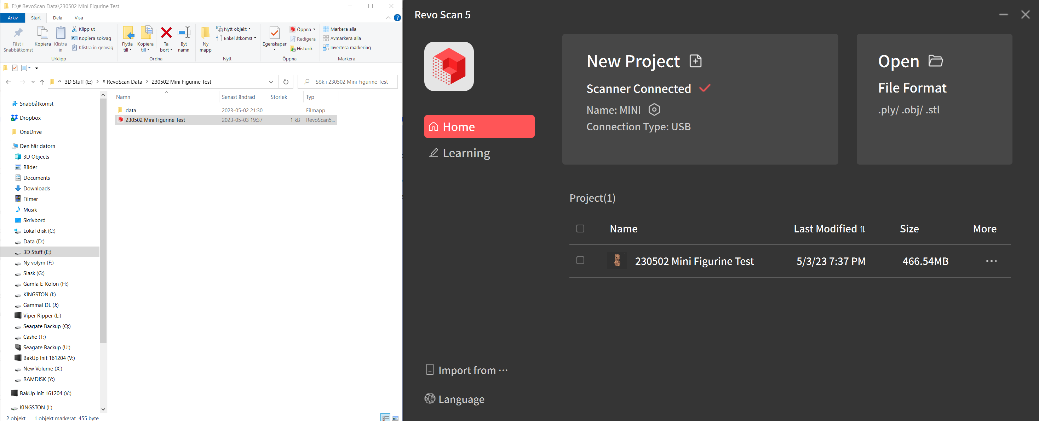Click Historik in the Öppna group

coord(301,49)
